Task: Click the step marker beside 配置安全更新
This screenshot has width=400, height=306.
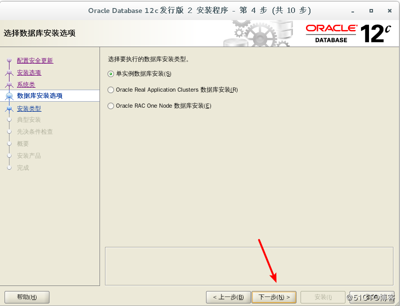Action: pyautogui.click(x=9, y=60)
